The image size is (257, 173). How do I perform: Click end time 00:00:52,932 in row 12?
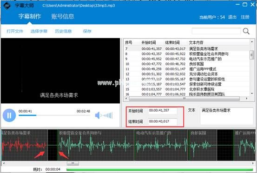175,74
